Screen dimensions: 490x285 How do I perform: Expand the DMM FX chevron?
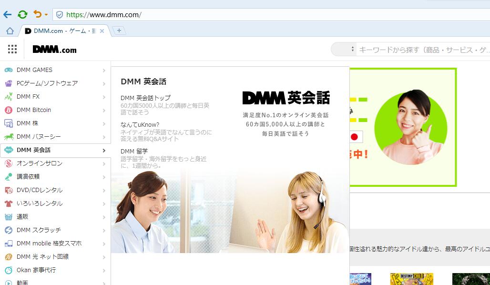click(x=104, y=97)
